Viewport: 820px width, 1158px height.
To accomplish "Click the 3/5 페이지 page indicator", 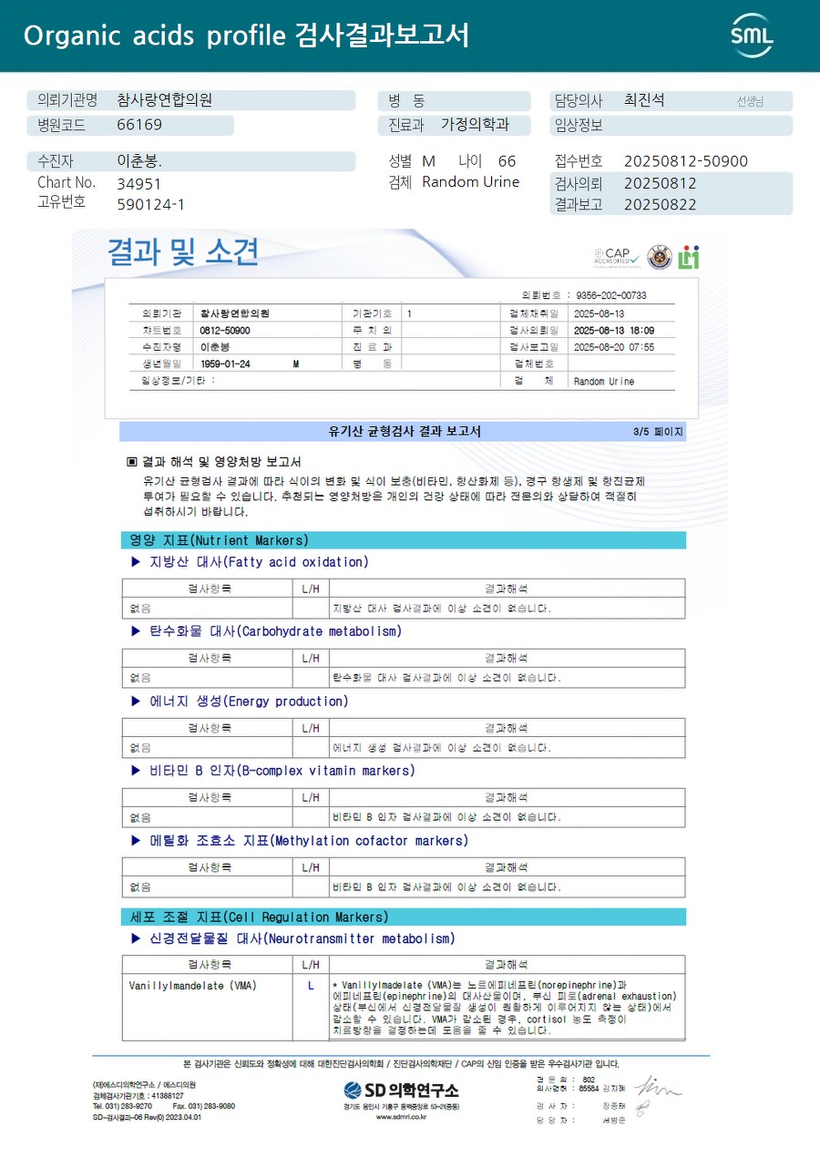I will [658, 432].
